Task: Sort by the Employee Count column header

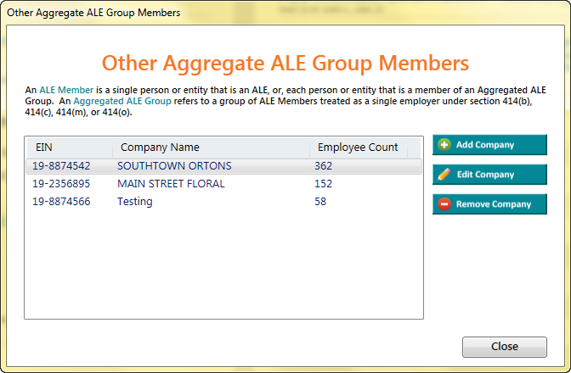Action: [x=357, y=148]
